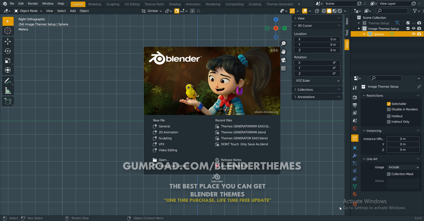Switch to the Modeling workspace tab
The width and height of the screenshot is (424, 221).
[x=95, y=4]
